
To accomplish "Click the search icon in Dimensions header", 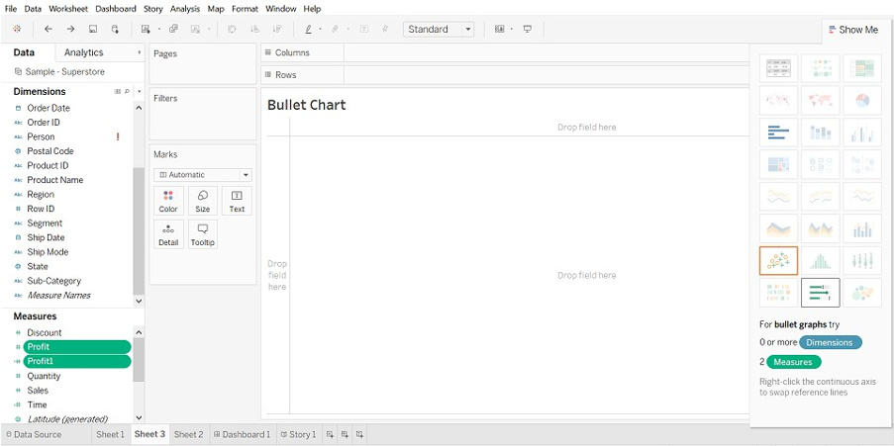I will coord(127,91).
